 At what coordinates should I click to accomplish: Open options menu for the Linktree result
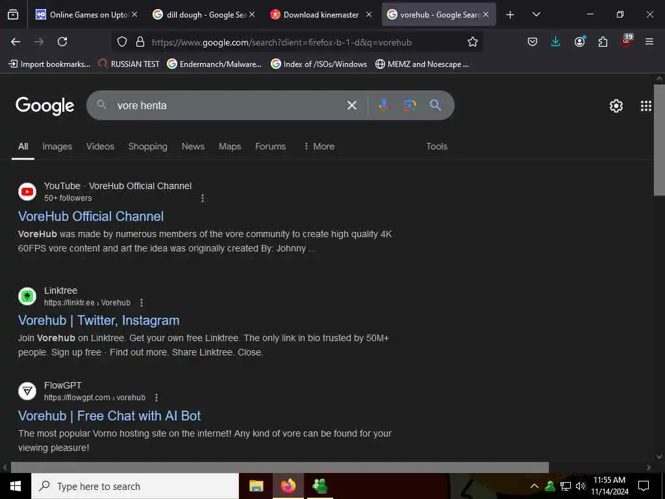click(x=141, y=303)
